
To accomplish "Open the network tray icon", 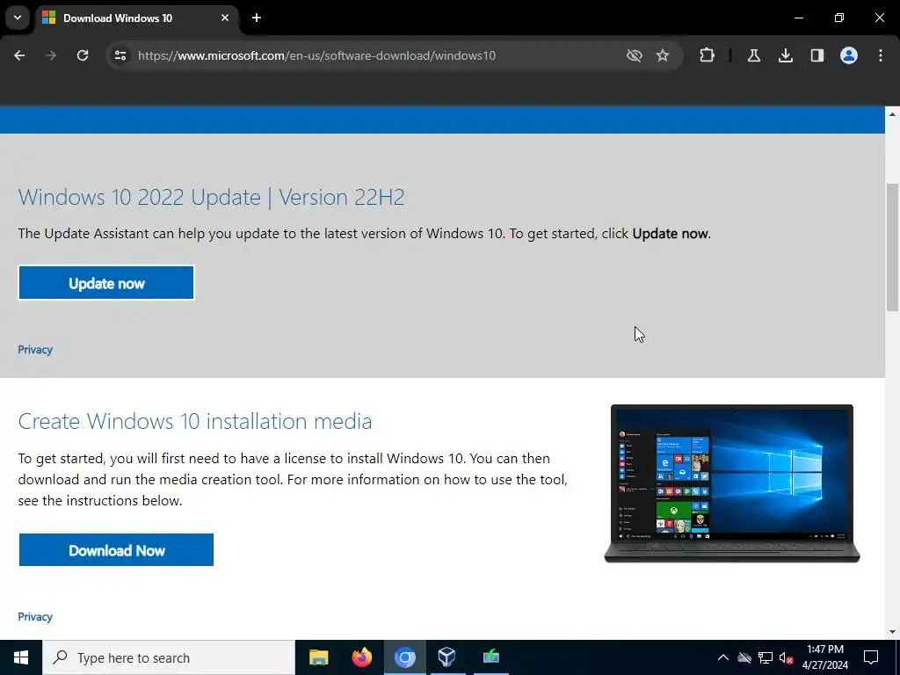I will 766,657.
